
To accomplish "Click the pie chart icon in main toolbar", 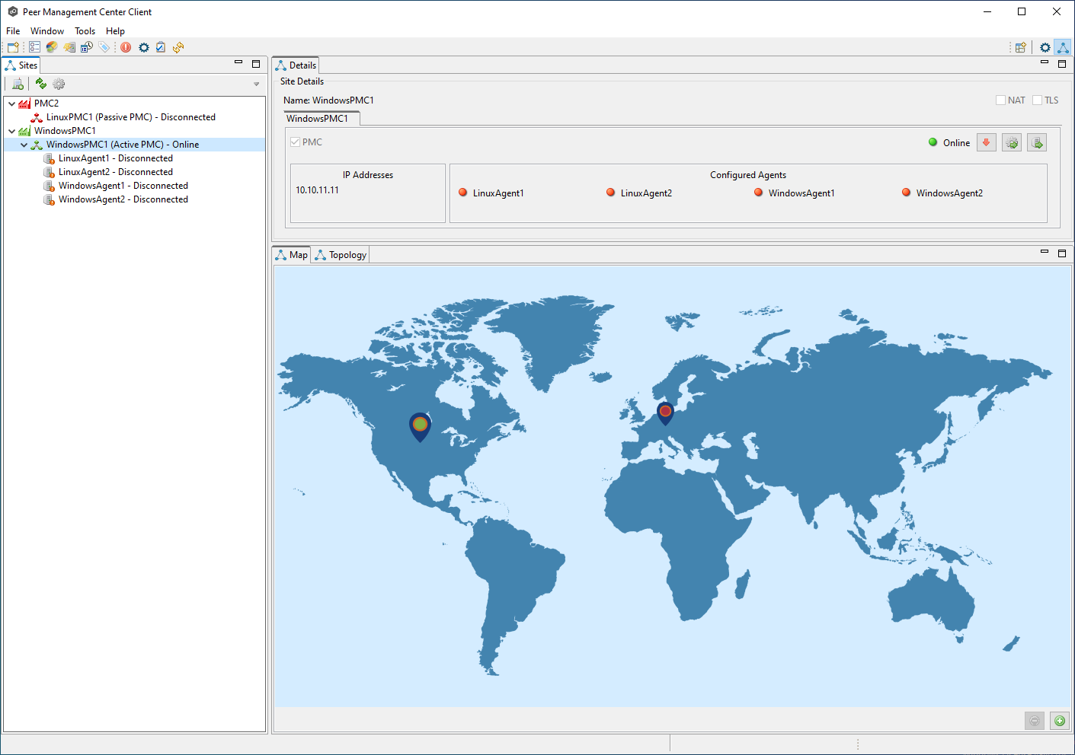I will point(52,47).
